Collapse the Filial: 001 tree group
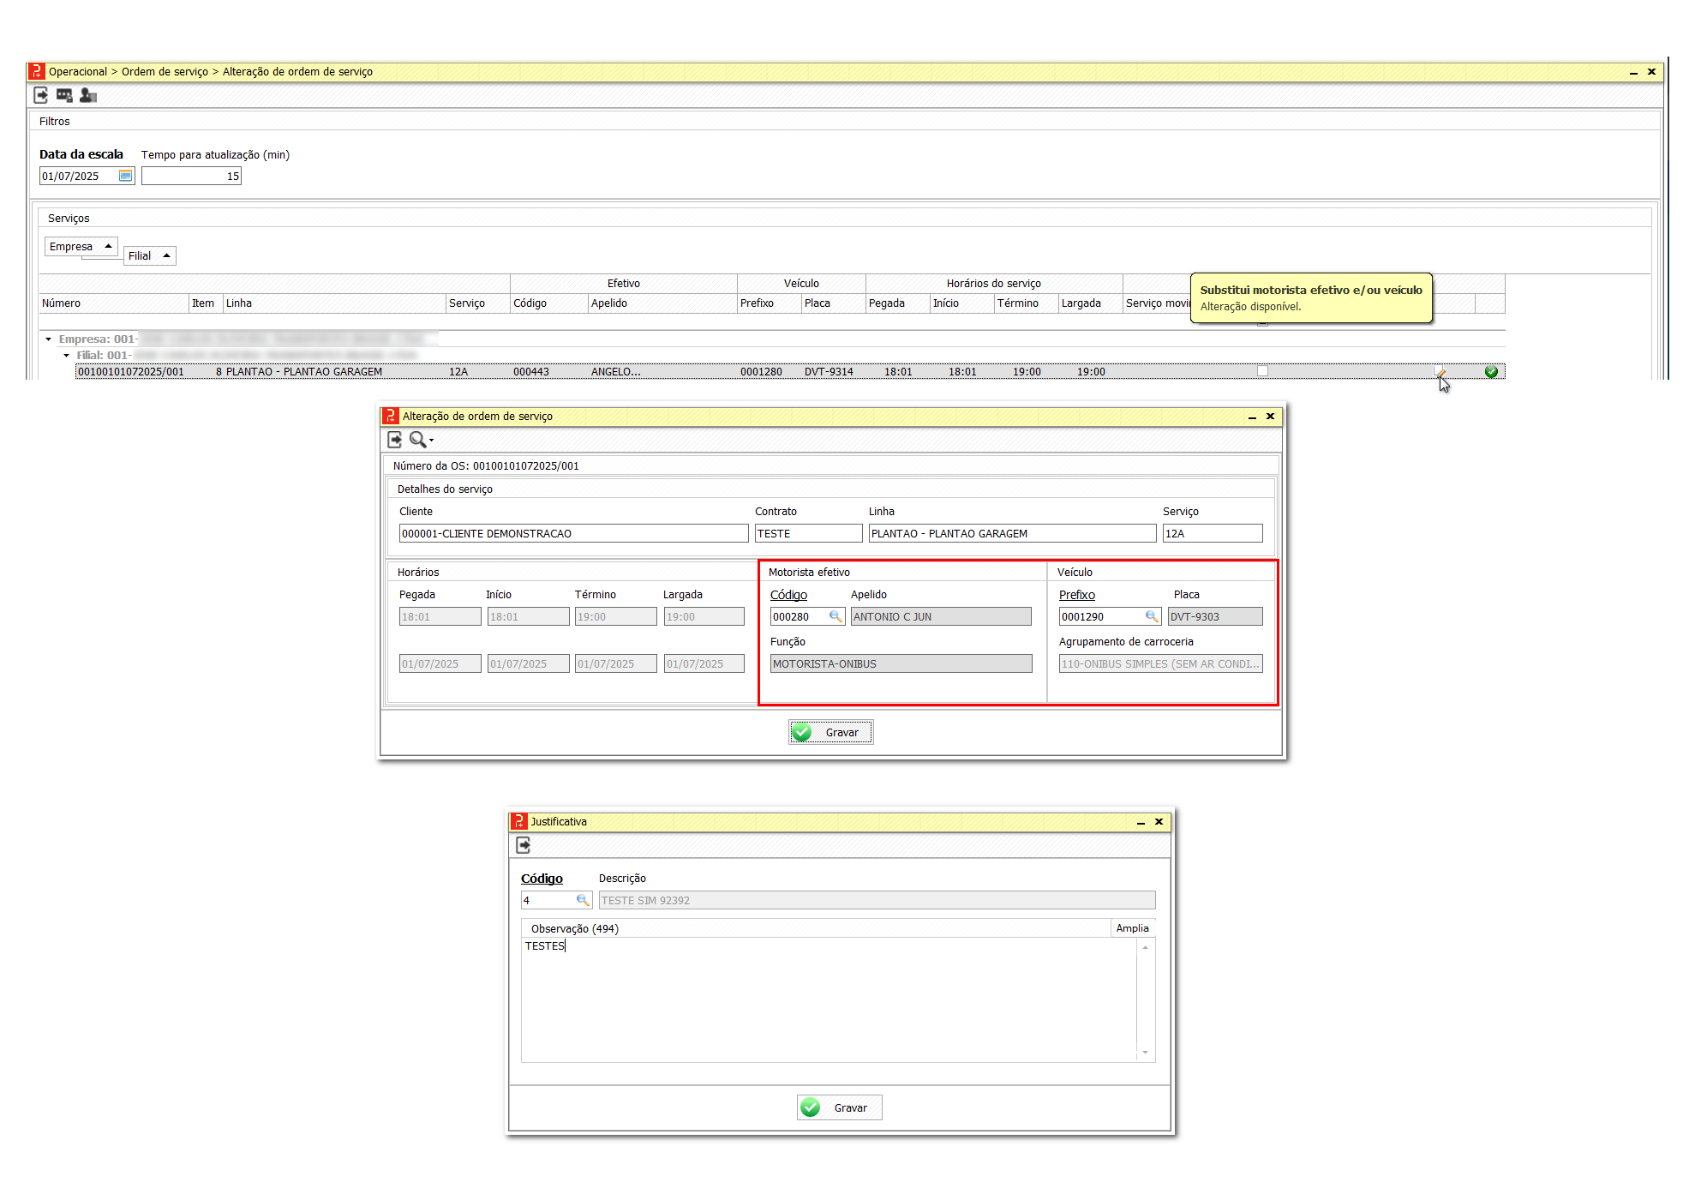 pyautogui.click(x=66, y=355)
